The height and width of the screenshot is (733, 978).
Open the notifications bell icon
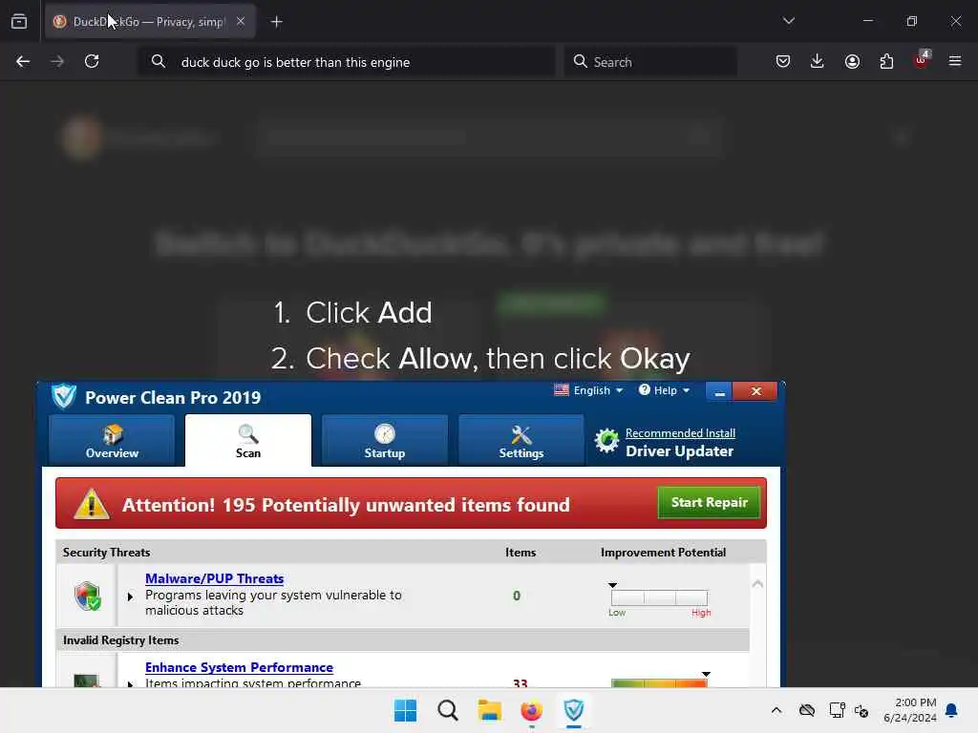[952, 710]
